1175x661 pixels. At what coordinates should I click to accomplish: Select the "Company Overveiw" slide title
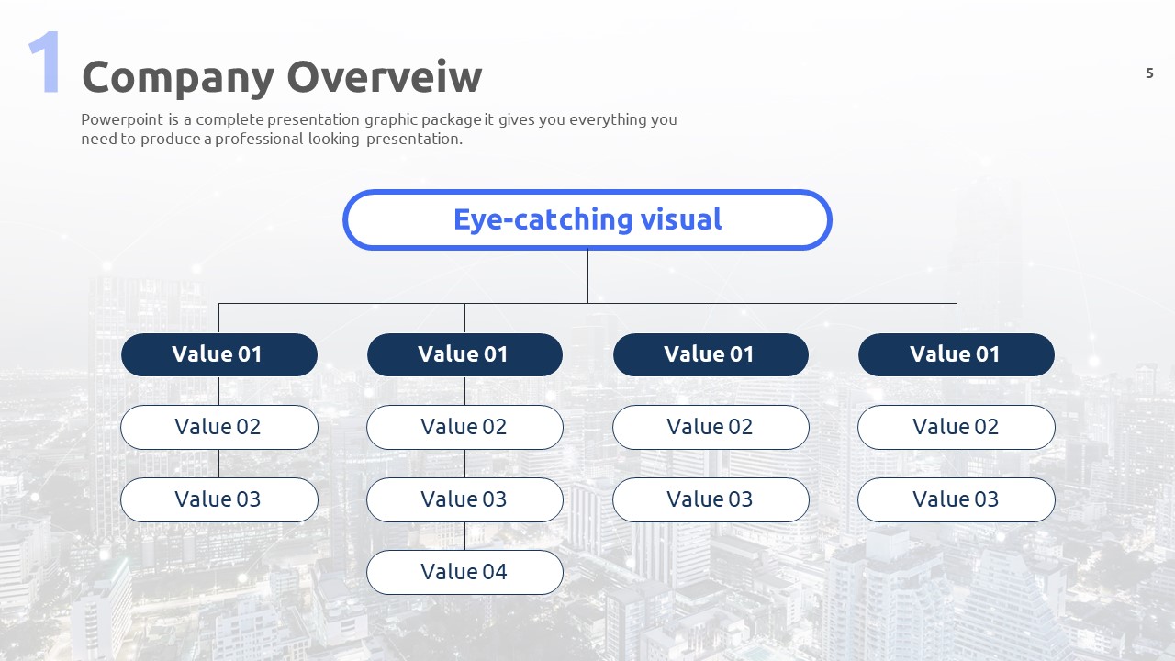(282, 77)
